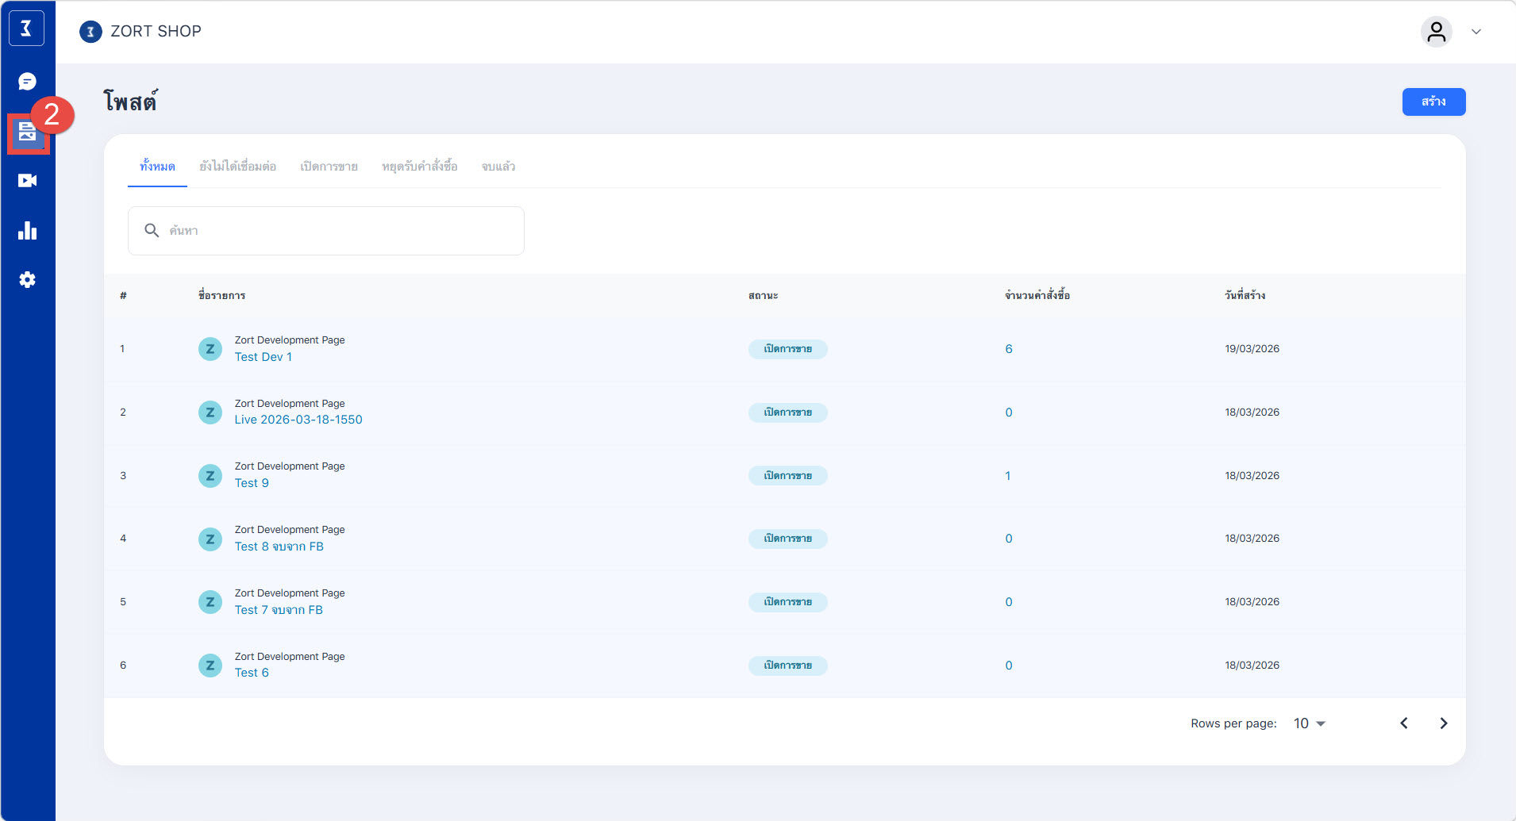Image resolution: width=1516 pixels, height=821 pixels.
Task: Switch to the ยังไม่ได้เชื่อมต่อ tab
Action: click(237, 167)
